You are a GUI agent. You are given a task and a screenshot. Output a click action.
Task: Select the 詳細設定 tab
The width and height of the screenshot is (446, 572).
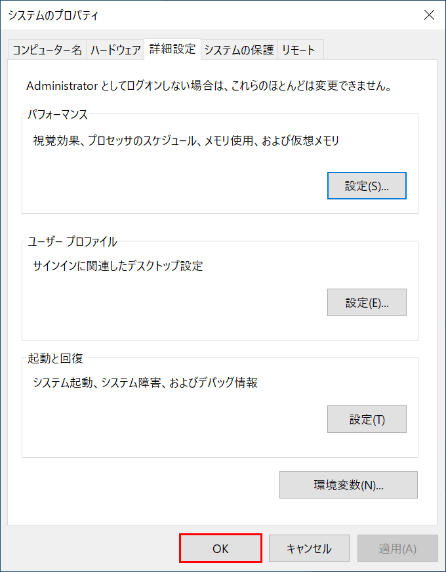(x=172, y=49)
